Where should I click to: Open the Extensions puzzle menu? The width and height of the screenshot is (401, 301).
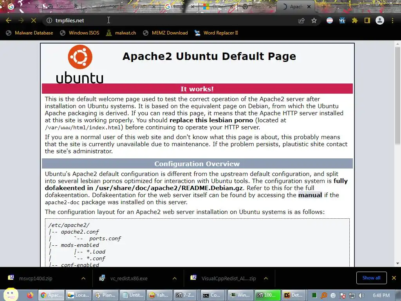point(355,20)
